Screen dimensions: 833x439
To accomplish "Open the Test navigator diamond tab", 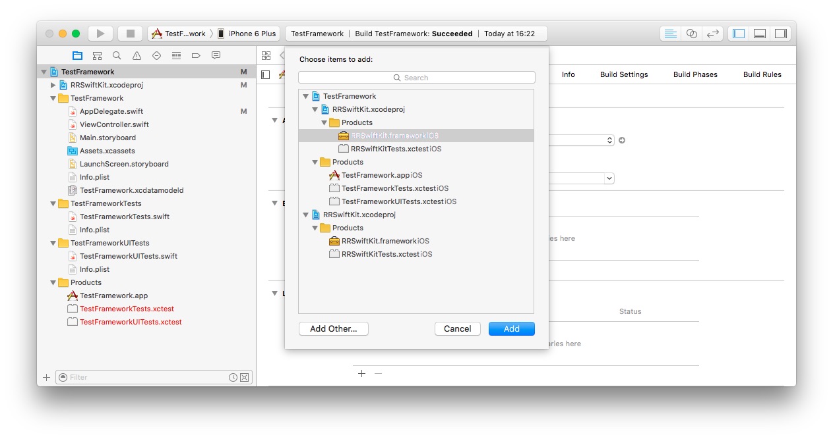I will 156,56.
